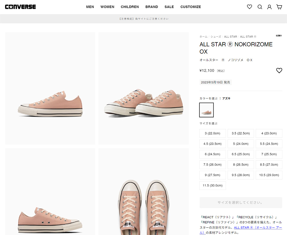The image size is (287, 235).
Task: Open the CHILDREN menu
Action: [x=130, y=7]
